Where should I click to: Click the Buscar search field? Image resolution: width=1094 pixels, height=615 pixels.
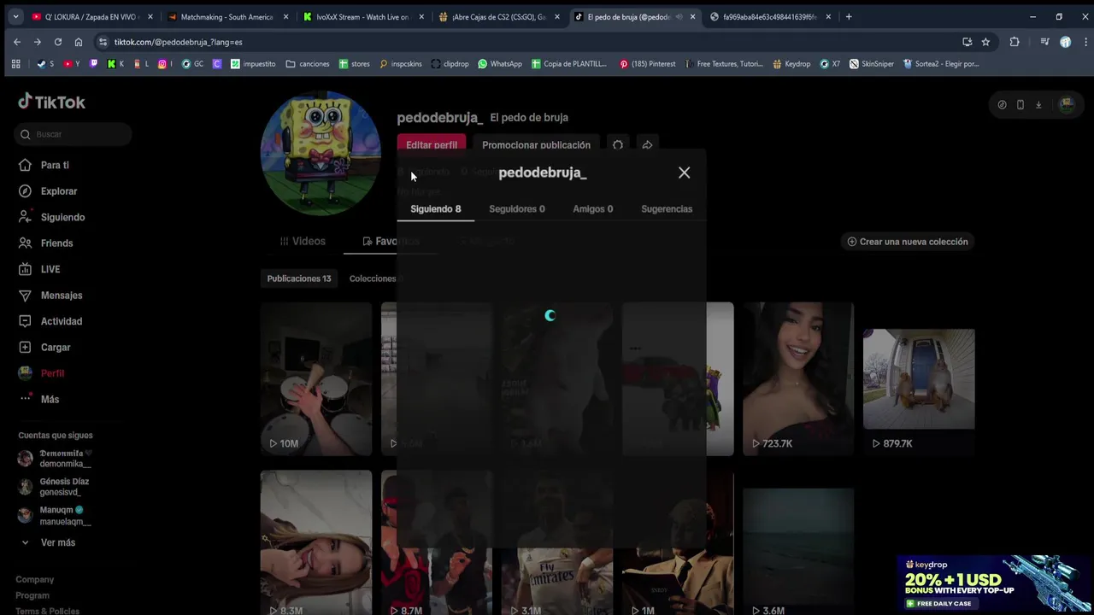(x=73, y=134)
